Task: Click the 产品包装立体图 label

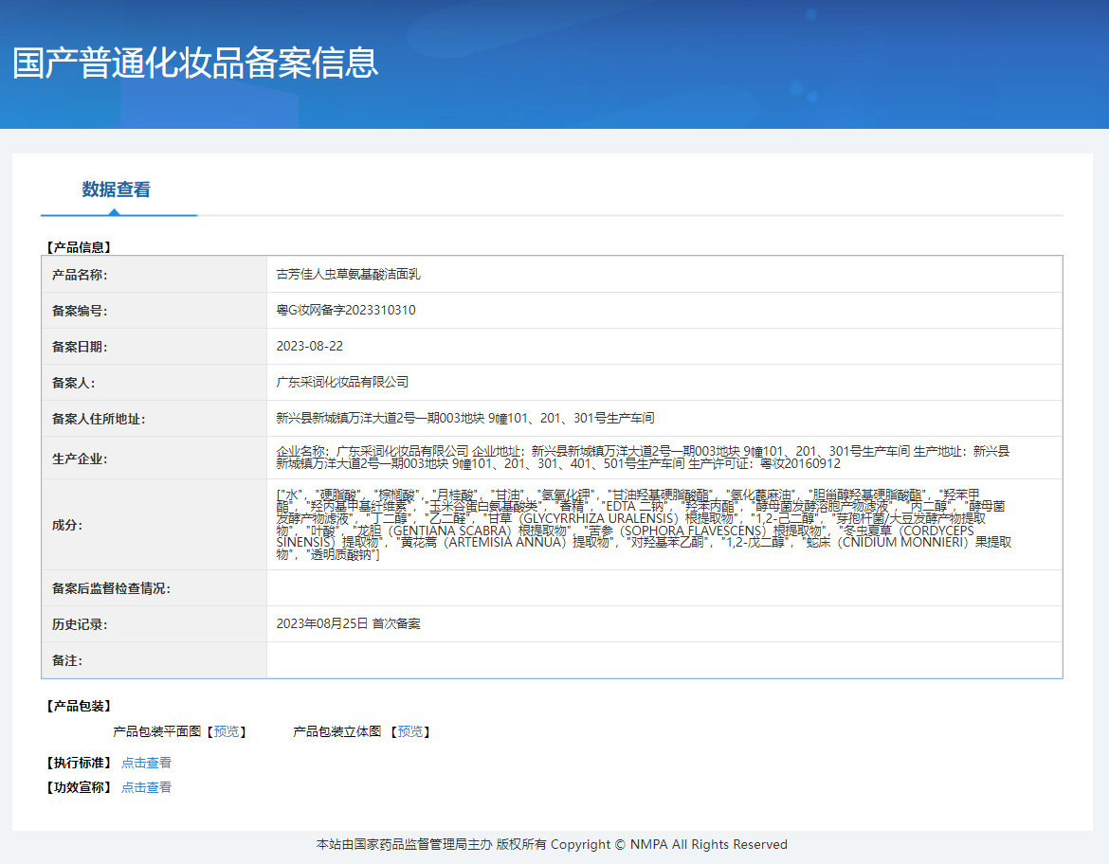Action: (337, 731)
